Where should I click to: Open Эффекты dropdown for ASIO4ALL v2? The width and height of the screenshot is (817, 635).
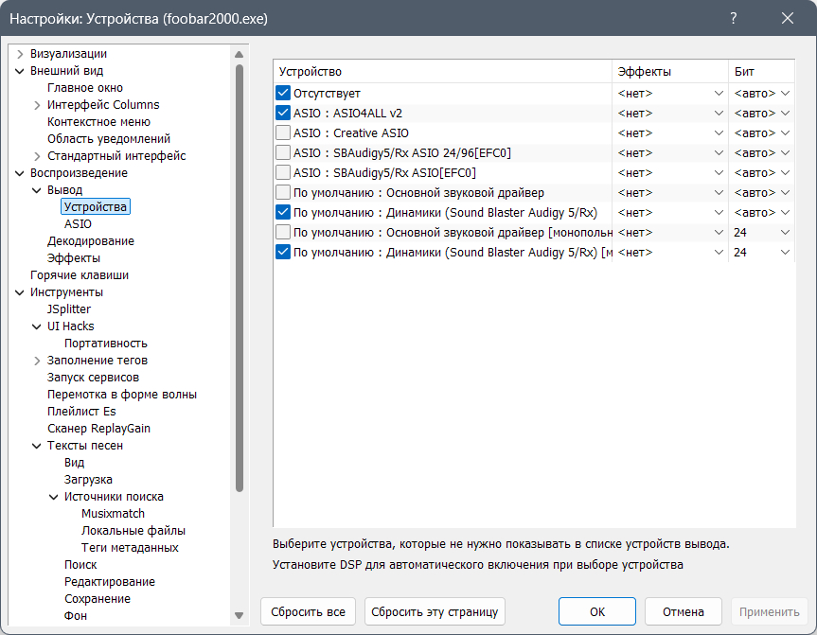click(719, 113)
